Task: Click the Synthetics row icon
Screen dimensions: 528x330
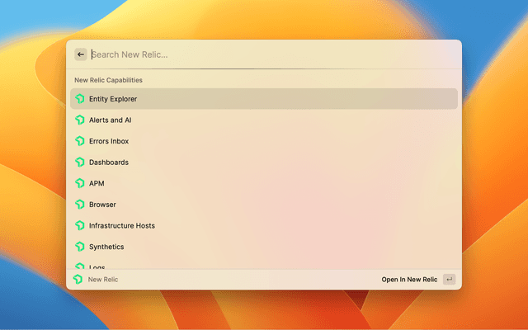Action: tap(80, 247)
